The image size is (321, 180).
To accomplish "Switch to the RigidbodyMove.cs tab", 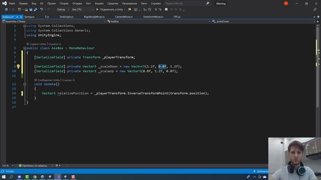I will pos(94,17).
